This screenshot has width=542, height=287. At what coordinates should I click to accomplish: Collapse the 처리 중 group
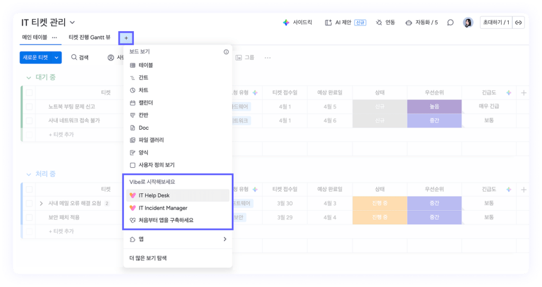point(29,174)
